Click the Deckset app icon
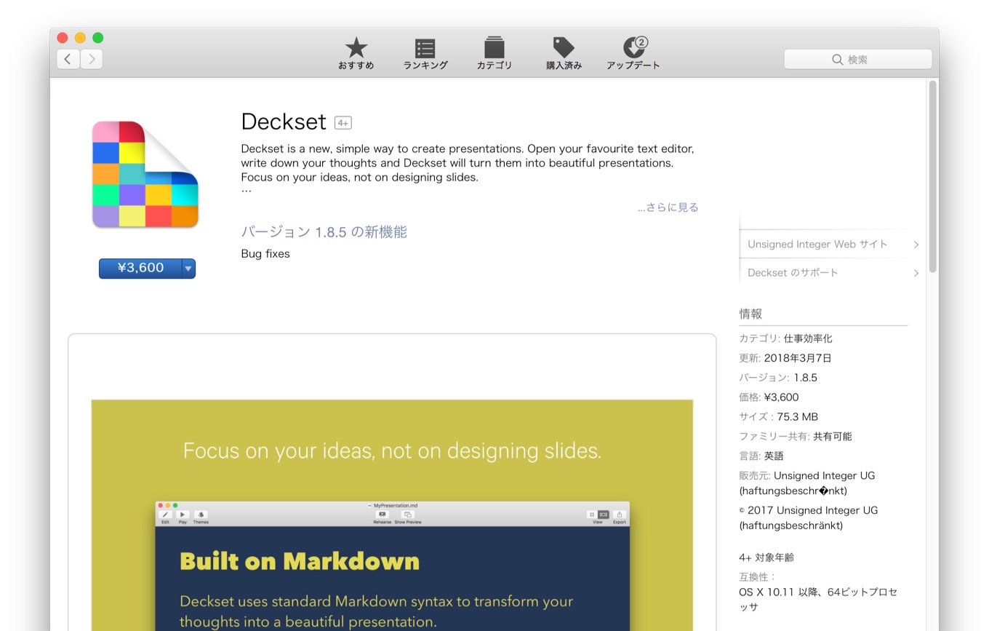The width and height of the screenshot is (989, 631). [x=144, y=174]
